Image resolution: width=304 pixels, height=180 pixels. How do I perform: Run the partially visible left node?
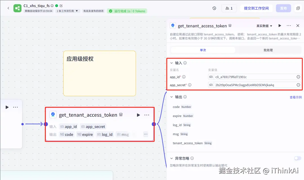coord(7,107)
